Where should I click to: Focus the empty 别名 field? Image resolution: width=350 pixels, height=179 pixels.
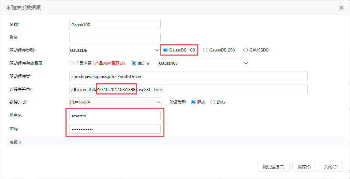click(x=115, y=38)
